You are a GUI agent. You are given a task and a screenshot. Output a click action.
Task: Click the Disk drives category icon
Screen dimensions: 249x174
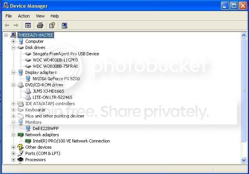(x=21, y=47)
